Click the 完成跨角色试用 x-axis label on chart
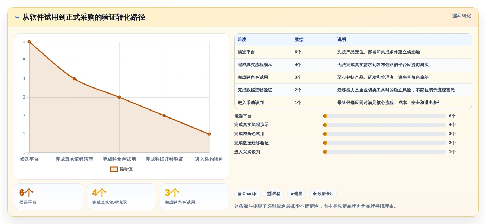This screenshot has width=486, height=224. (119, 159)
